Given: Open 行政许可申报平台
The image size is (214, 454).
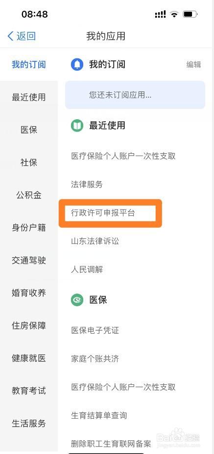Looking at the screenshot, I should pos(103,213).
